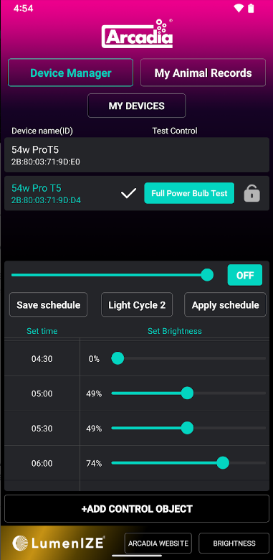273x560 pixels.
Task: Open the Light Cycle 2 selector
Action: [137, 304]
